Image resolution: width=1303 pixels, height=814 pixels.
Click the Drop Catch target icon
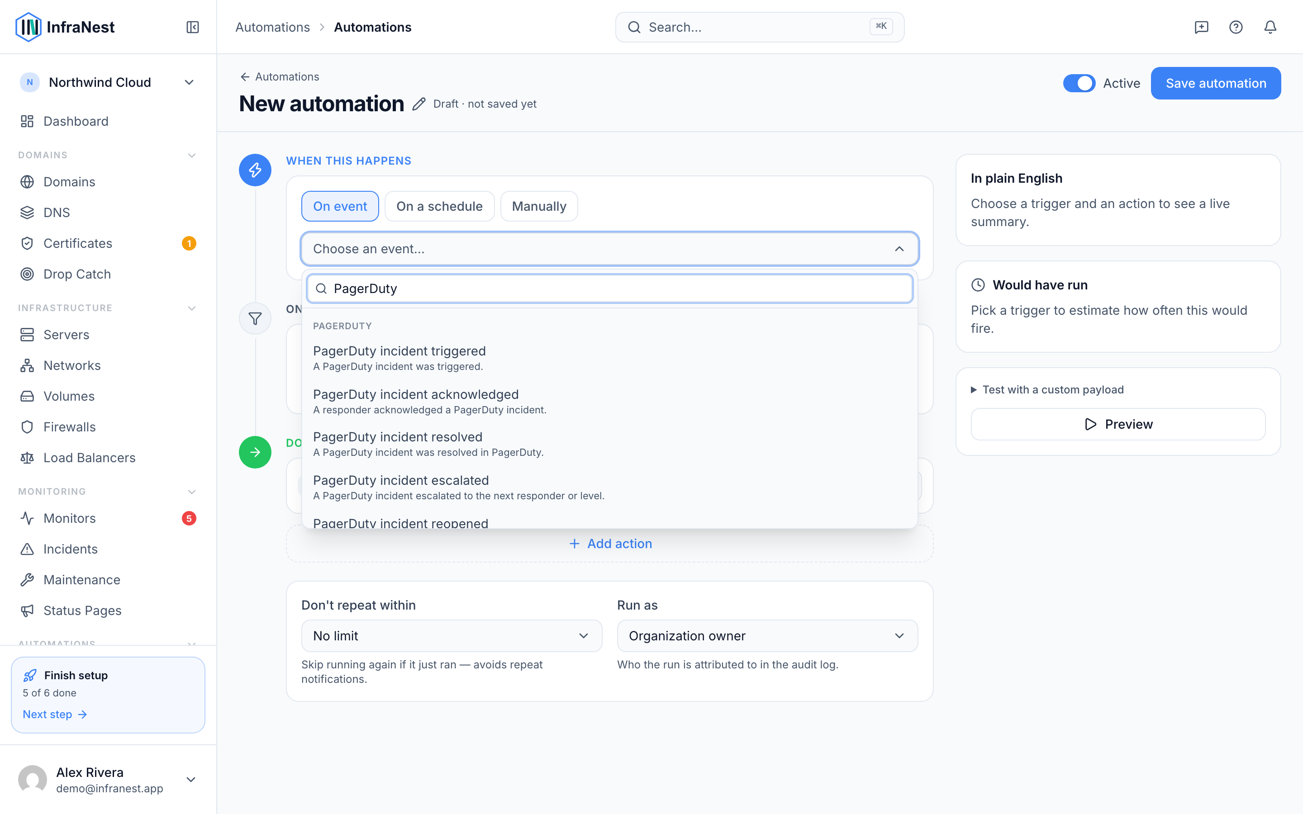tap(27, 274)
